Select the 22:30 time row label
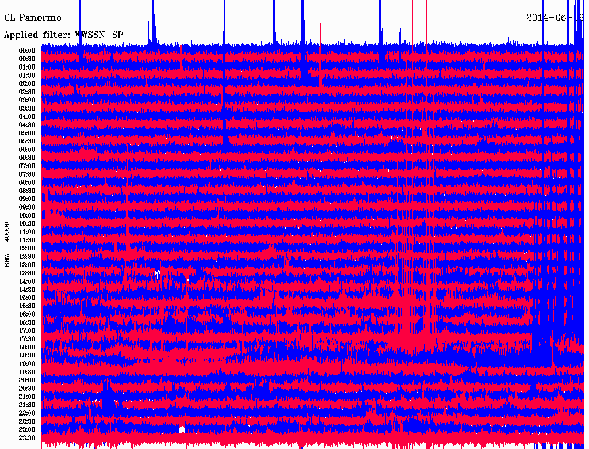This screenshot has height=449, width=589. click(x=27, y=421)
